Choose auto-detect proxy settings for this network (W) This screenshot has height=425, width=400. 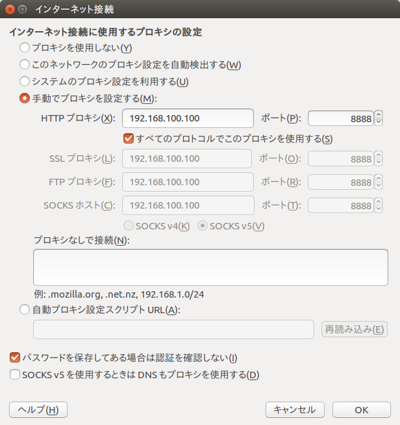pyautogui.click(x=25, y=64)
